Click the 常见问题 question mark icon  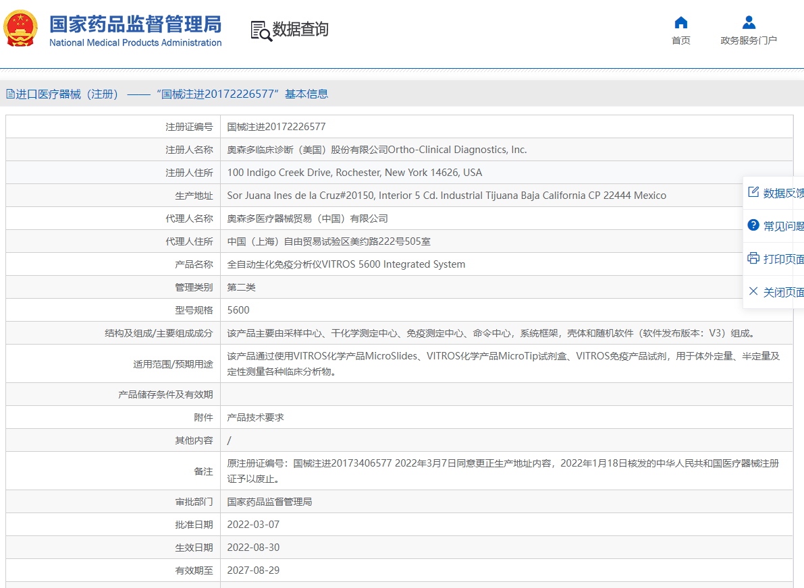(x=753, y=225)
